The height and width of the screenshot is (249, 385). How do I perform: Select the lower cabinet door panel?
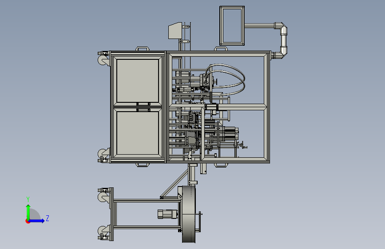pos(138,133)
